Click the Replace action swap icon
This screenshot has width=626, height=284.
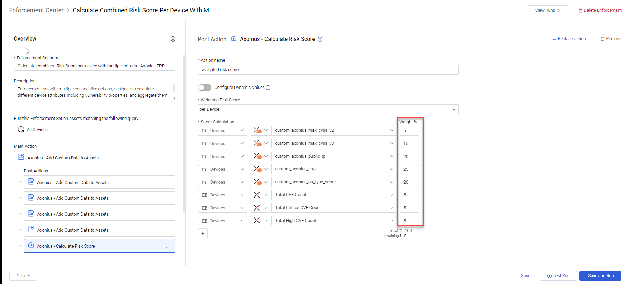tap(554, 39)
